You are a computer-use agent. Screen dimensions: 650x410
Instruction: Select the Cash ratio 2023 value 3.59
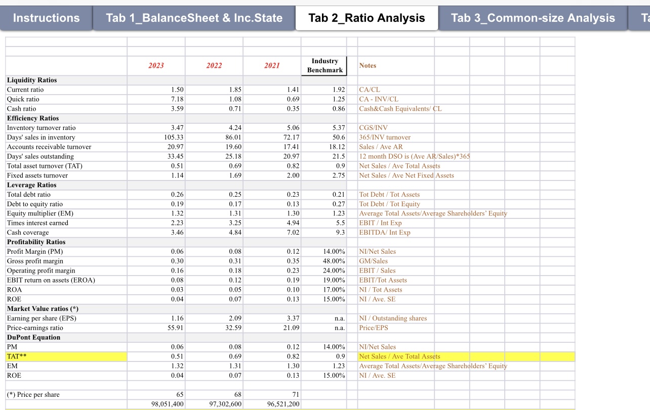(156, 109)
